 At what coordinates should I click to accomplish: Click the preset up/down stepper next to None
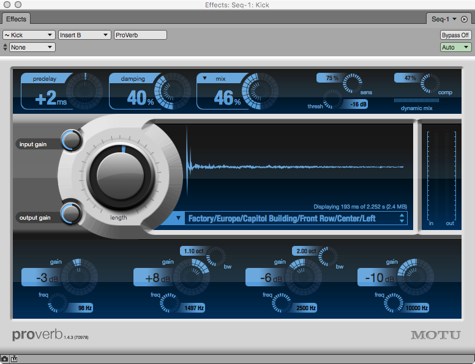point(5,47)
